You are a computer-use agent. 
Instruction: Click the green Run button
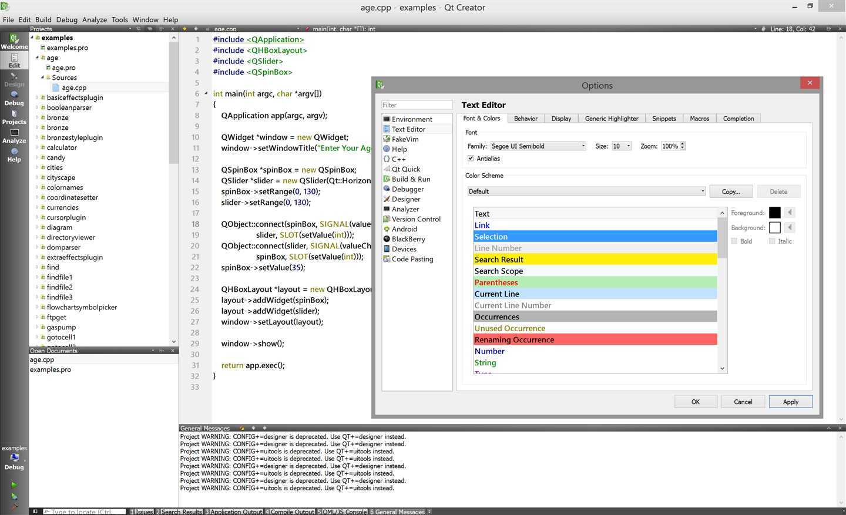coord(14,484)
